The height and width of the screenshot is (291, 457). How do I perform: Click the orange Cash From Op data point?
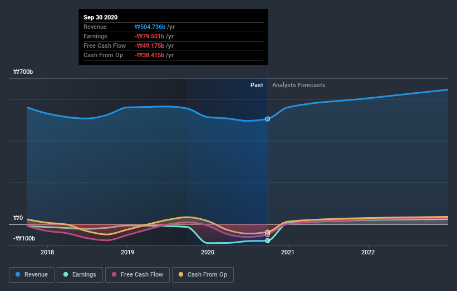[x=267, y=232]
